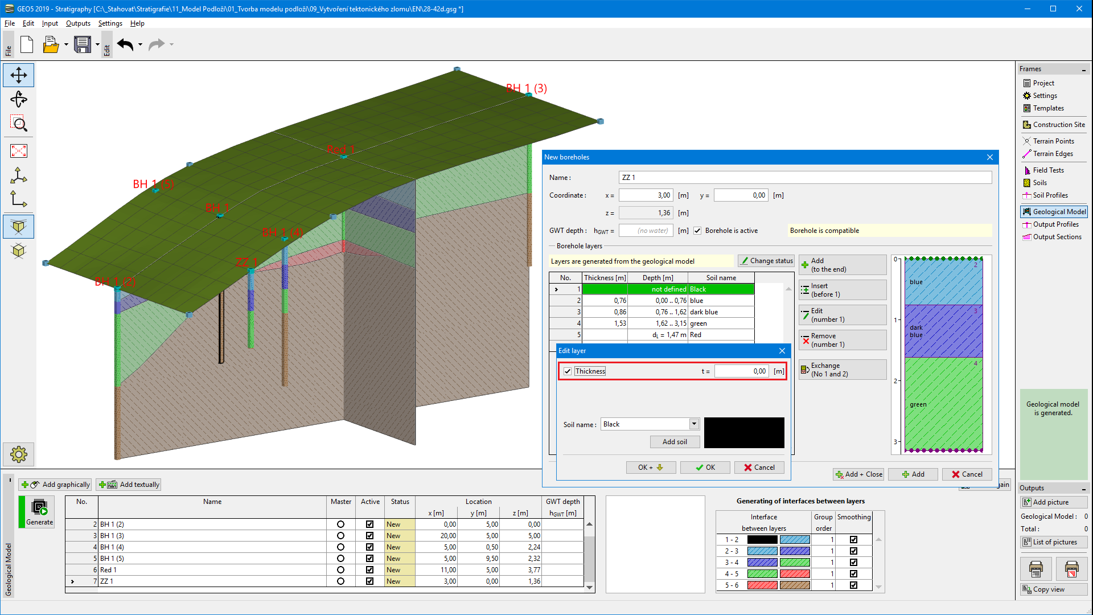Select the pan view tool
Viewport: 1093px width, 615px height.
coord(19,75)
